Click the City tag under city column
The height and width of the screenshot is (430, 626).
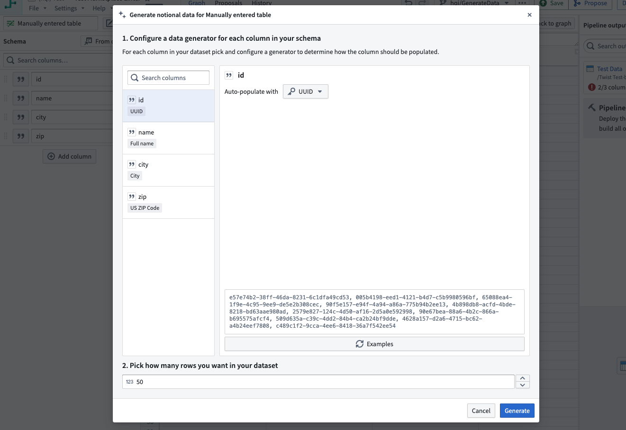coord(135,176)
